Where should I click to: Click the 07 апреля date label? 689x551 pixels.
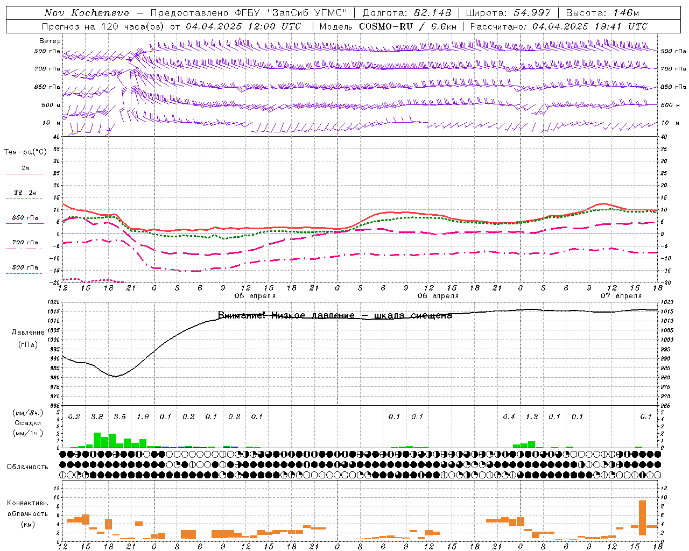pyautogui.click(x=621, y=296)
